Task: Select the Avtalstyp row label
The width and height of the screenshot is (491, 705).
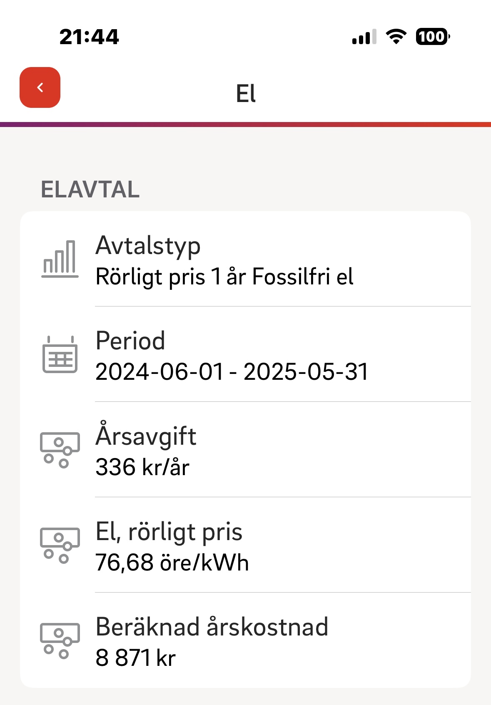Action: (x=148, y=246)
